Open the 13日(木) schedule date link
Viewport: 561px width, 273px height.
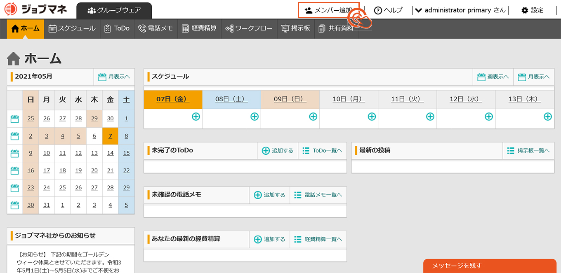click(x=525, y=99)
